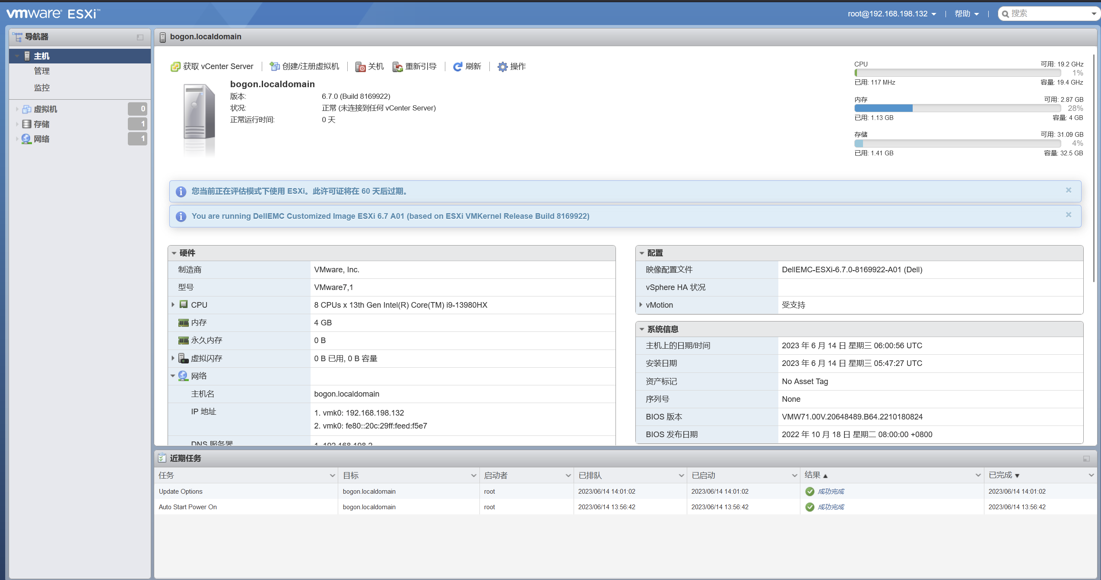Click the info icon on evaluation mode notice
Viewport: 1101px width, 580px height.
click(181, 192)
